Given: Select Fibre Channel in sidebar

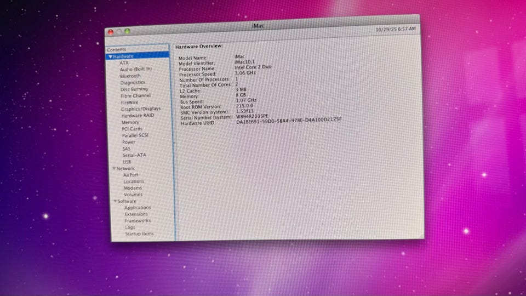Looking at the screenshot, I should (x=135, y=95).
